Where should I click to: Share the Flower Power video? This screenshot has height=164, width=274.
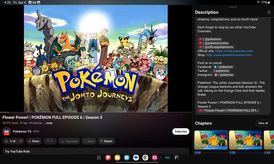tap(34, 141)
